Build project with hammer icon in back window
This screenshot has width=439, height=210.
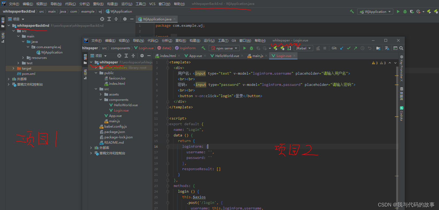(x=352, y=12)
